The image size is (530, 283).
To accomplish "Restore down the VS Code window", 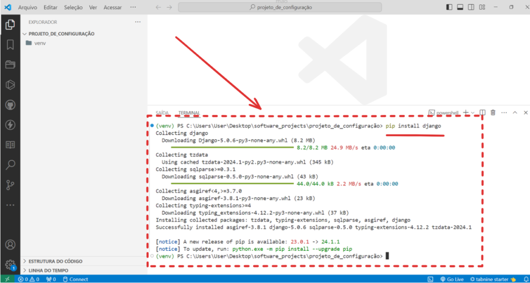I will pyautogui.click(x=511, y=7).
